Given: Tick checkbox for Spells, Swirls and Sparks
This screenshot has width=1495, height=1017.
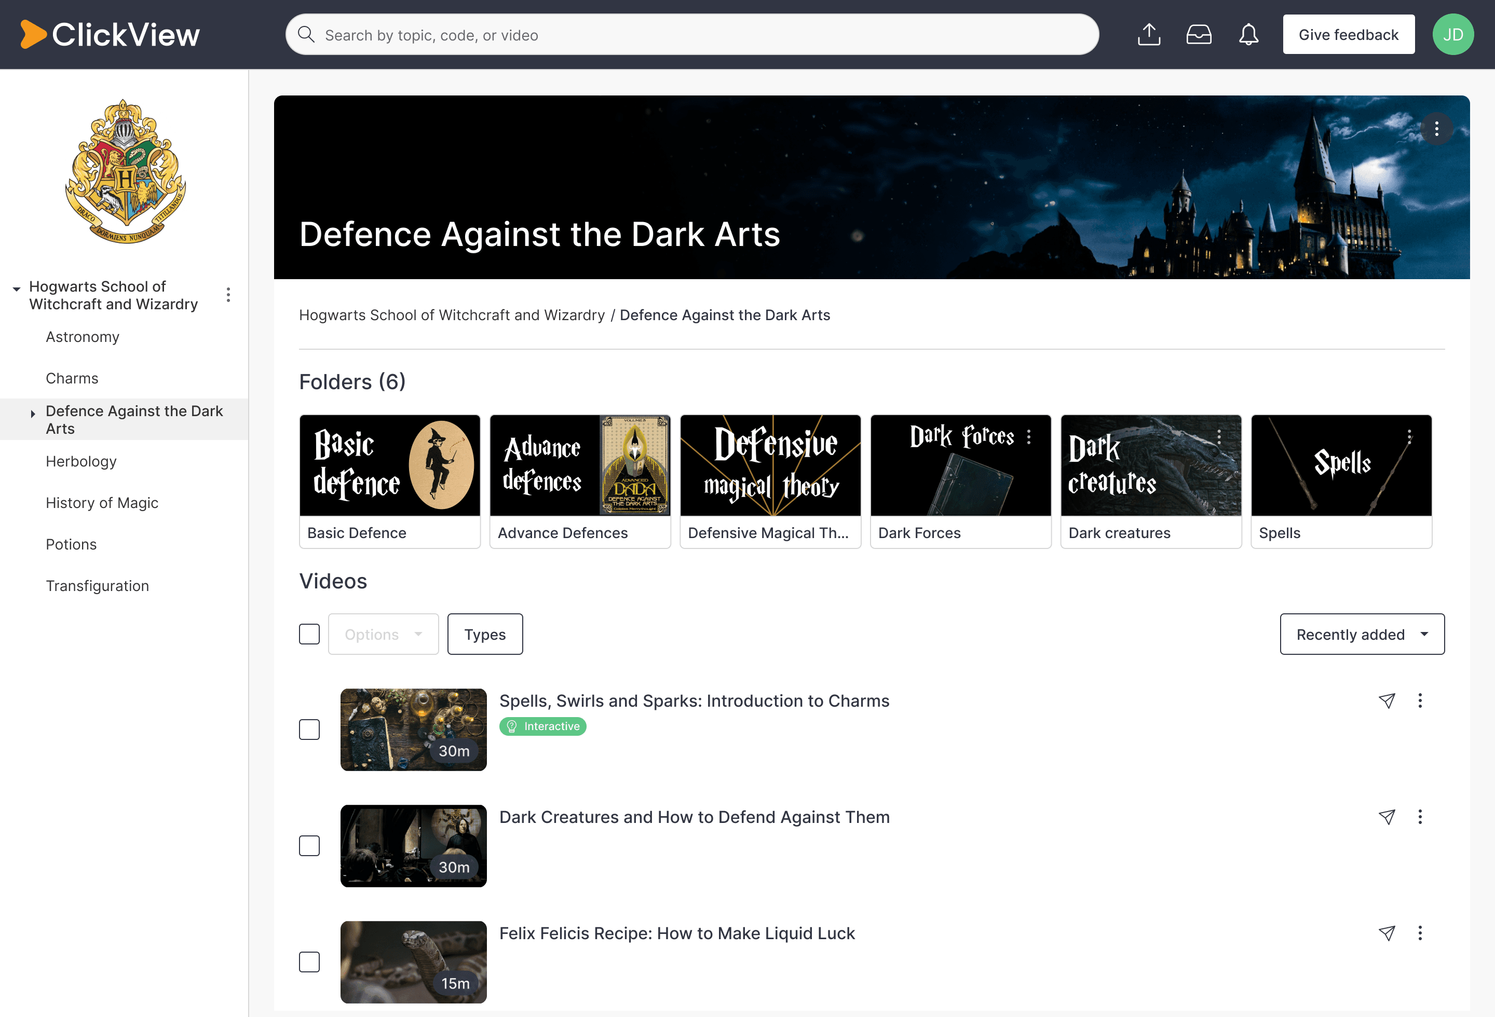Looking at the screenshot, I should [309, 730].
